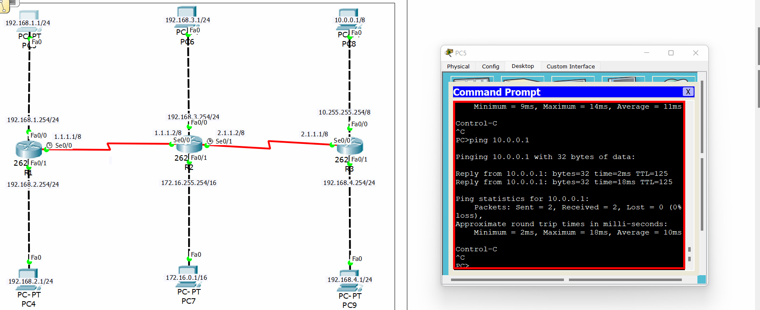Click the dashed cable from R2 to PC7
Image resolution: width=760 pixels, height=310 pixels.
pyautogui.click(x=189, y=210)
